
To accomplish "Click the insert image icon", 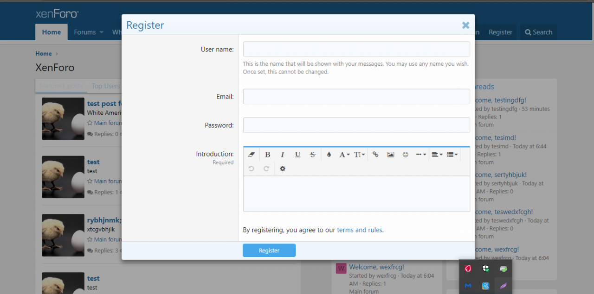I will (x=390, y=155).
